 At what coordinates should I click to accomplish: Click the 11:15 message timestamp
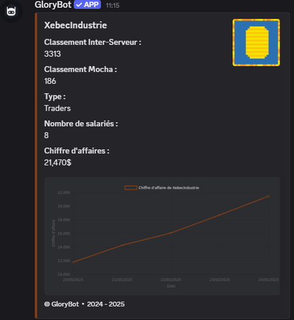pyautogui.click(x=112, y=5)
